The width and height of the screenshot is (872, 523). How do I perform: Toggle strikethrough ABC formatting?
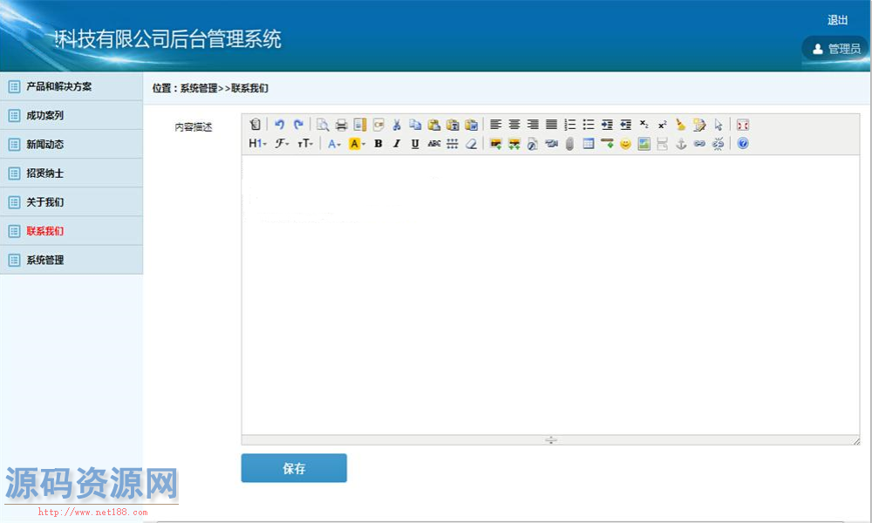pos(433,144)
